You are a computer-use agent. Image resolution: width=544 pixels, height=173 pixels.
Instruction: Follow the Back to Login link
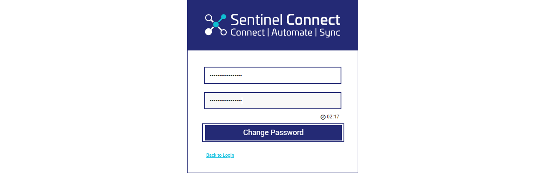click(x=220, y=155)
